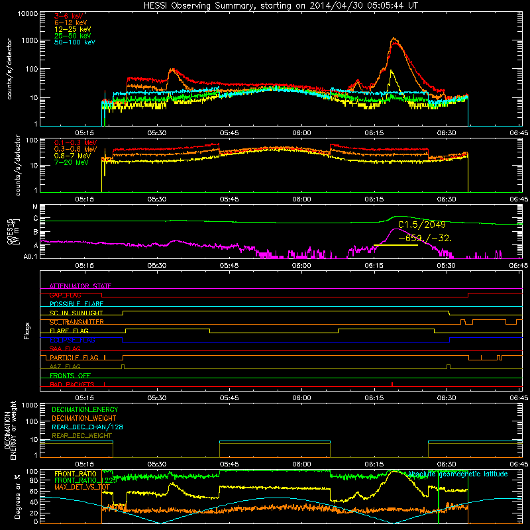
Task: Click the 10000 tick label on top plot
Action: tap(27, 13)
